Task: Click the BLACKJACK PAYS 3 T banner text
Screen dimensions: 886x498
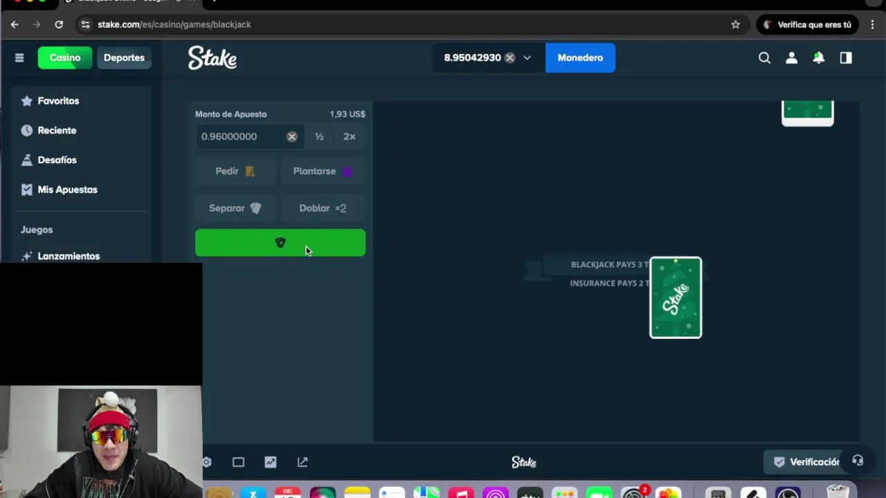Action: (610, 264)
